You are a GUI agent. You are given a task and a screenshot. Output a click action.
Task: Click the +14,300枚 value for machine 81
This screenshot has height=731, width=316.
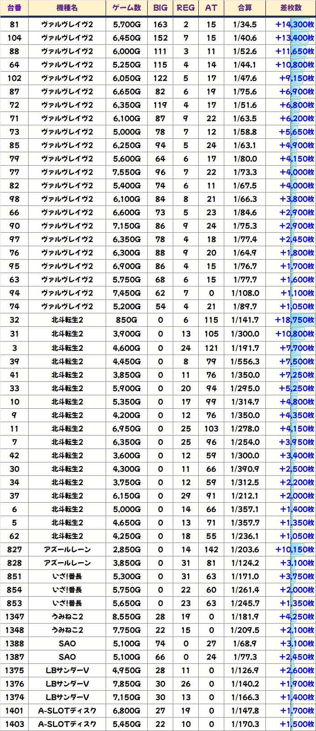tap(295, 25)
